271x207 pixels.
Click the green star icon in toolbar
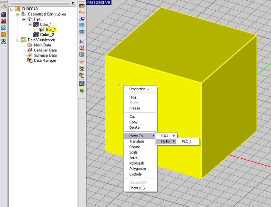82,91
